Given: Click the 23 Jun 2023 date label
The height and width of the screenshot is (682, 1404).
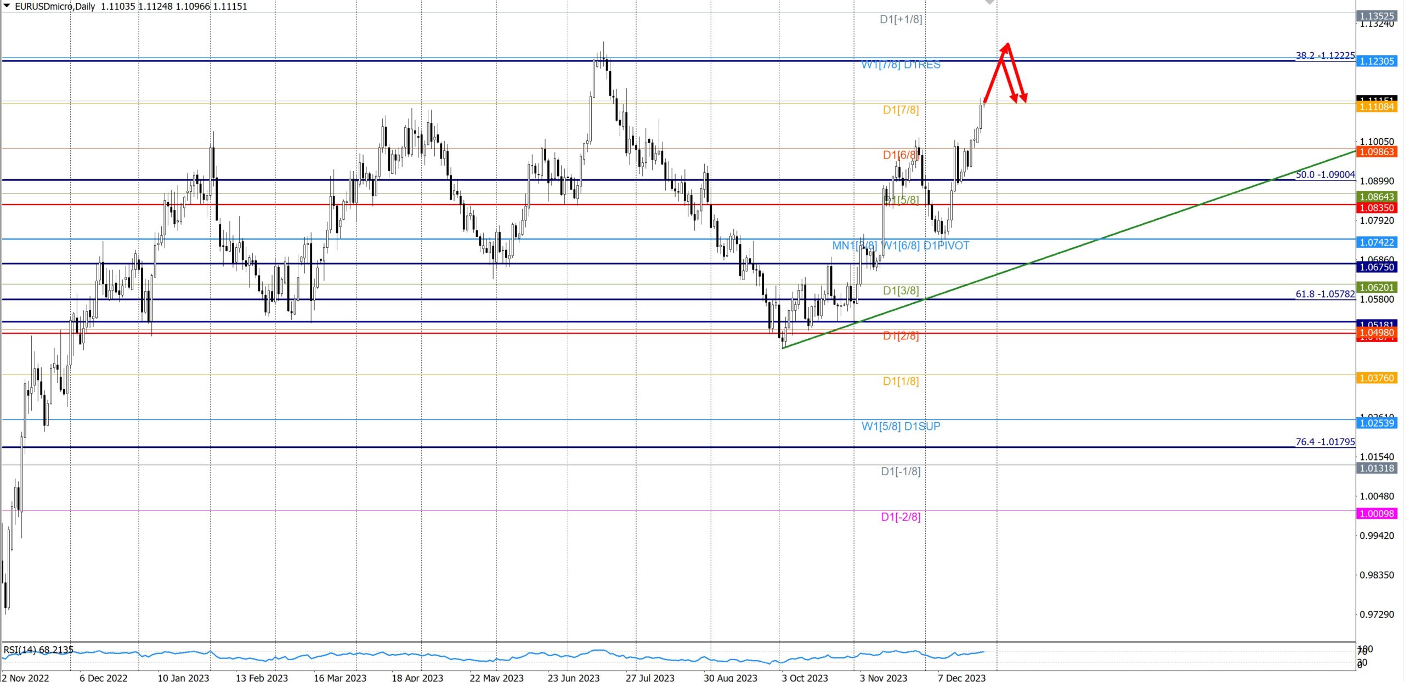Looking at the screenshot, I should tap(574, 678).
